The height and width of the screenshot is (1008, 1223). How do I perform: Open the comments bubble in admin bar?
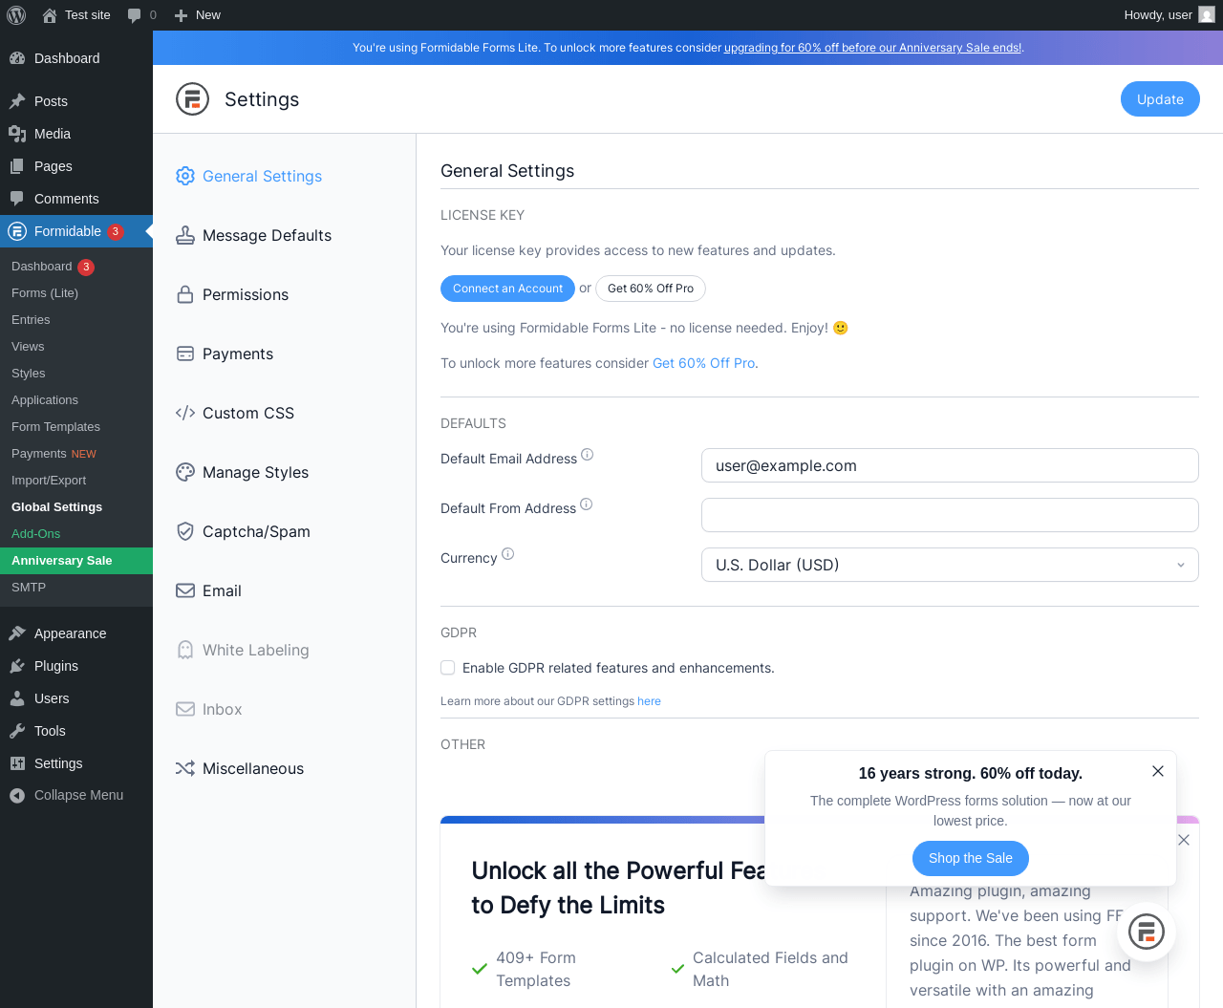[135, 15]
